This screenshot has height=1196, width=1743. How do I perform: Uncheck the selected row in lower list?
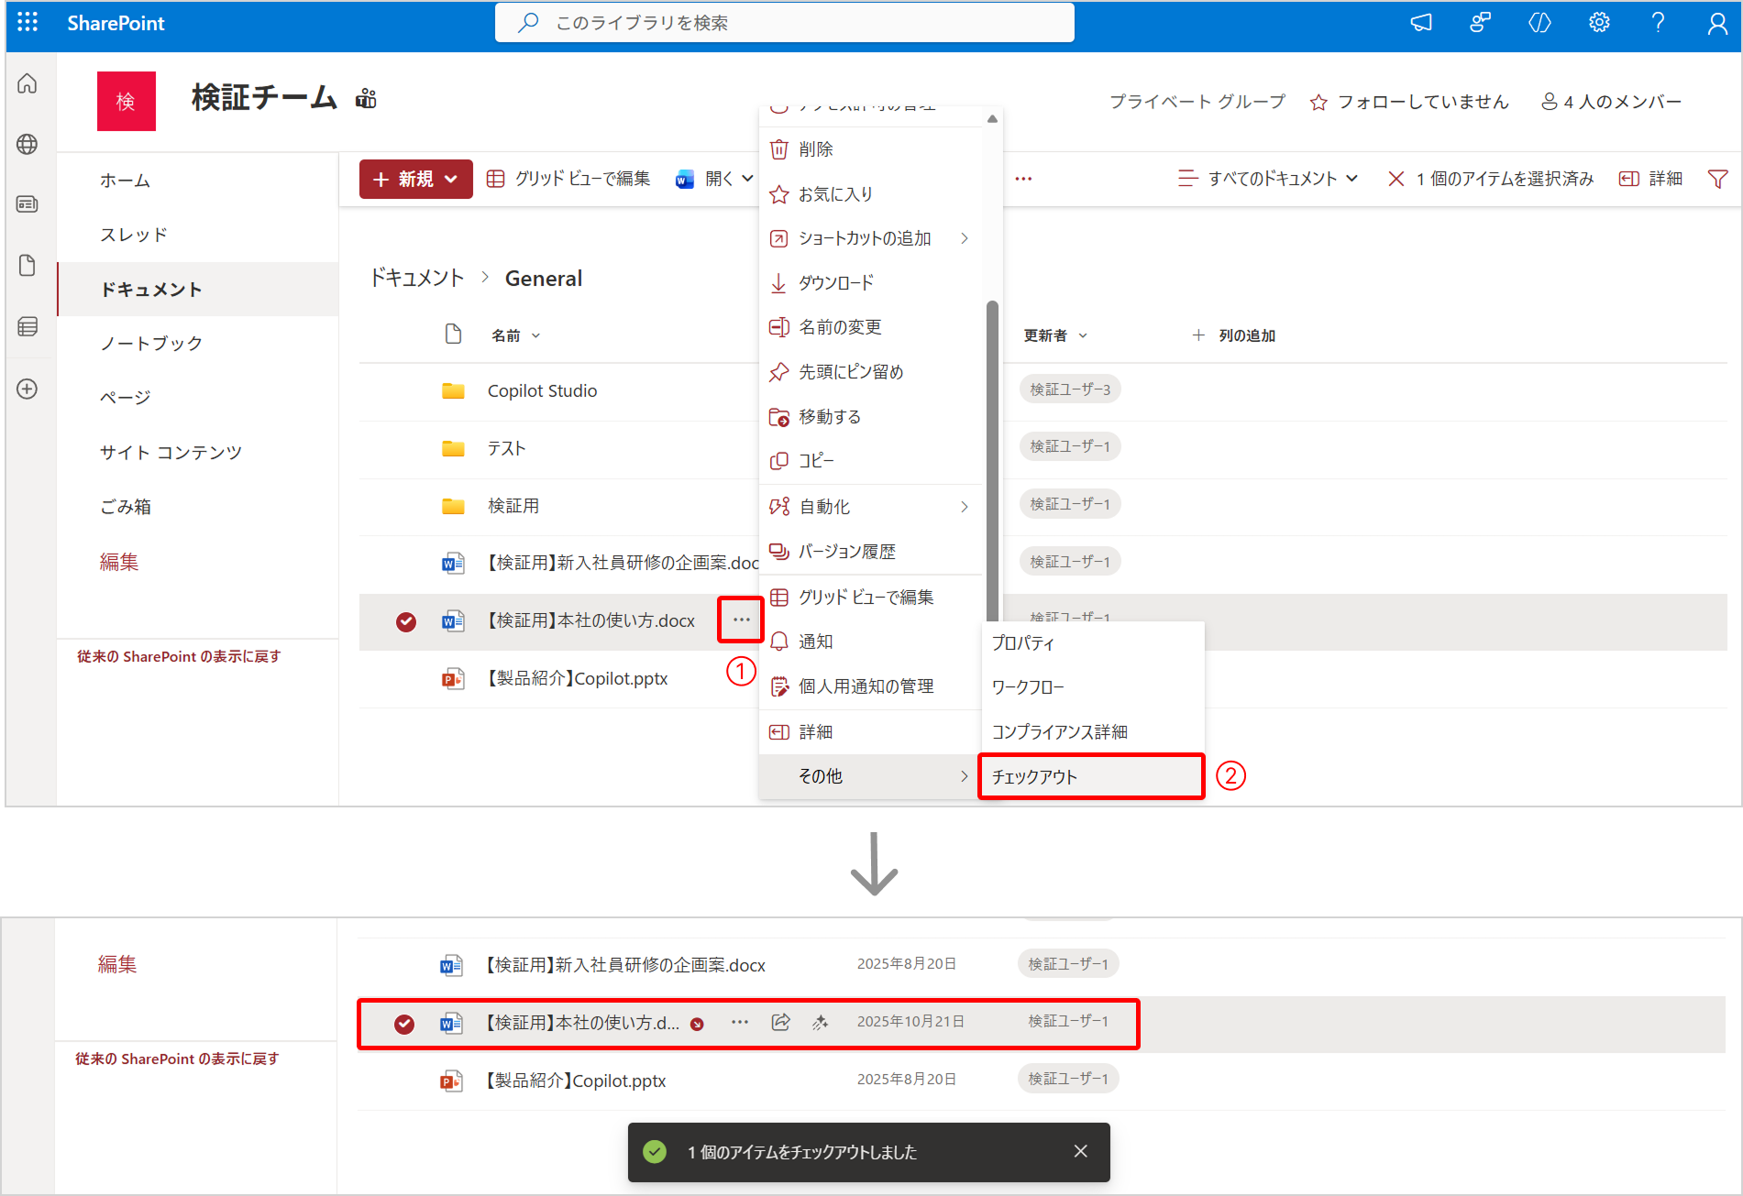pyautogui.click(x=404, y=1024)
